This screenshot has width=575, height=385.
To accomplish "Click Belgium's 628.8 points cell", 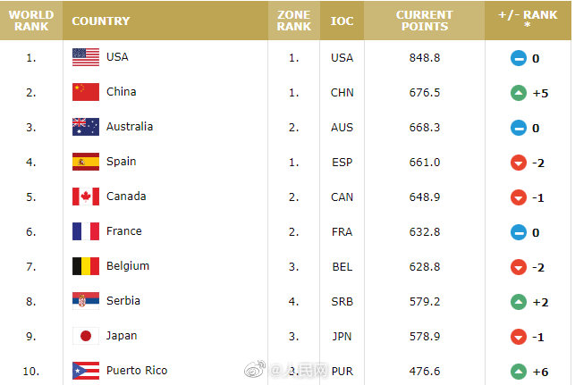I will coord(423,266).
